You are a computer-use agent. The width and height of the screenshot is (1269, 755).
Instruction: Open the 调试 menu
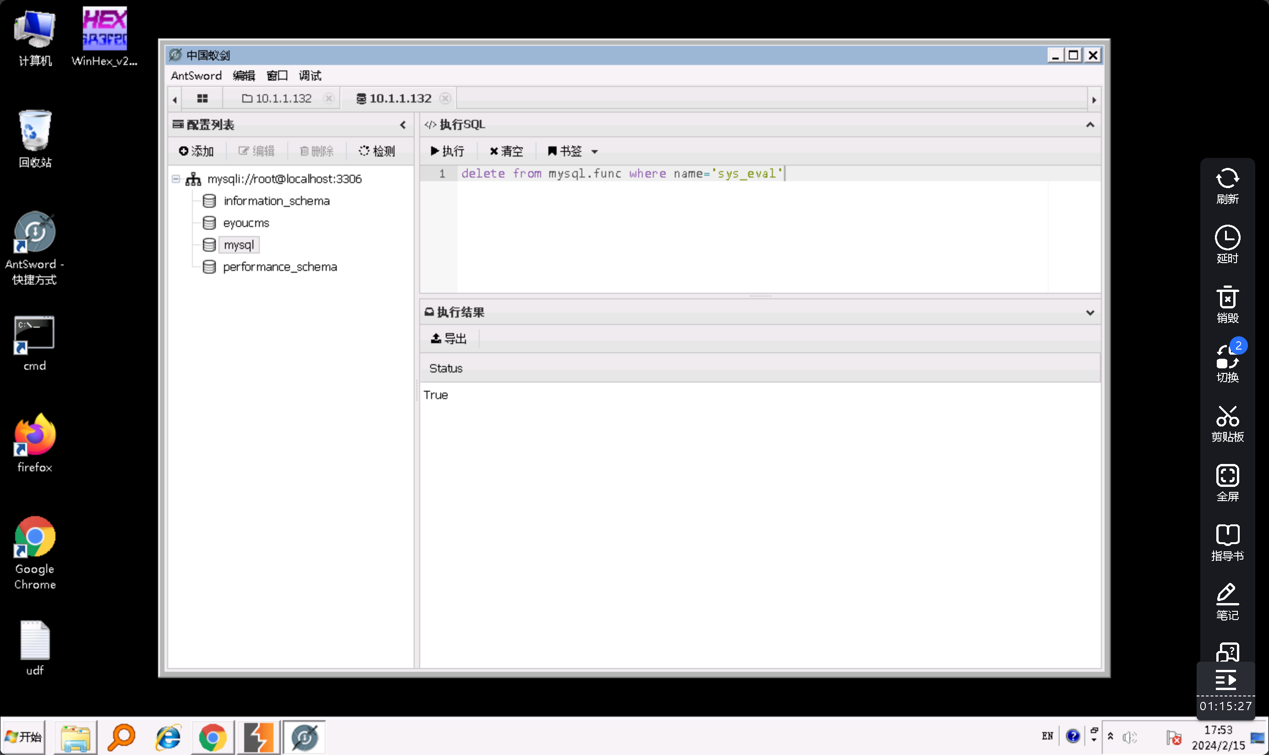[x=310, y=76]
